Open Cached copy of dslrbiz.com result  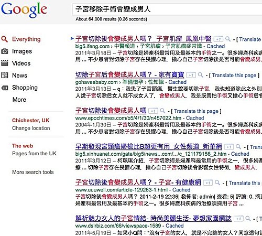174,226
